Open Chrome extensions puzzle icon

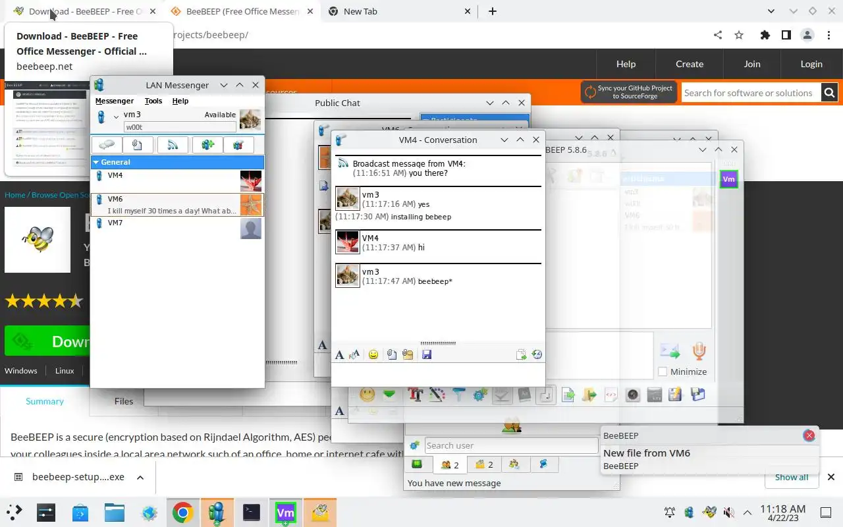(765, 35)
